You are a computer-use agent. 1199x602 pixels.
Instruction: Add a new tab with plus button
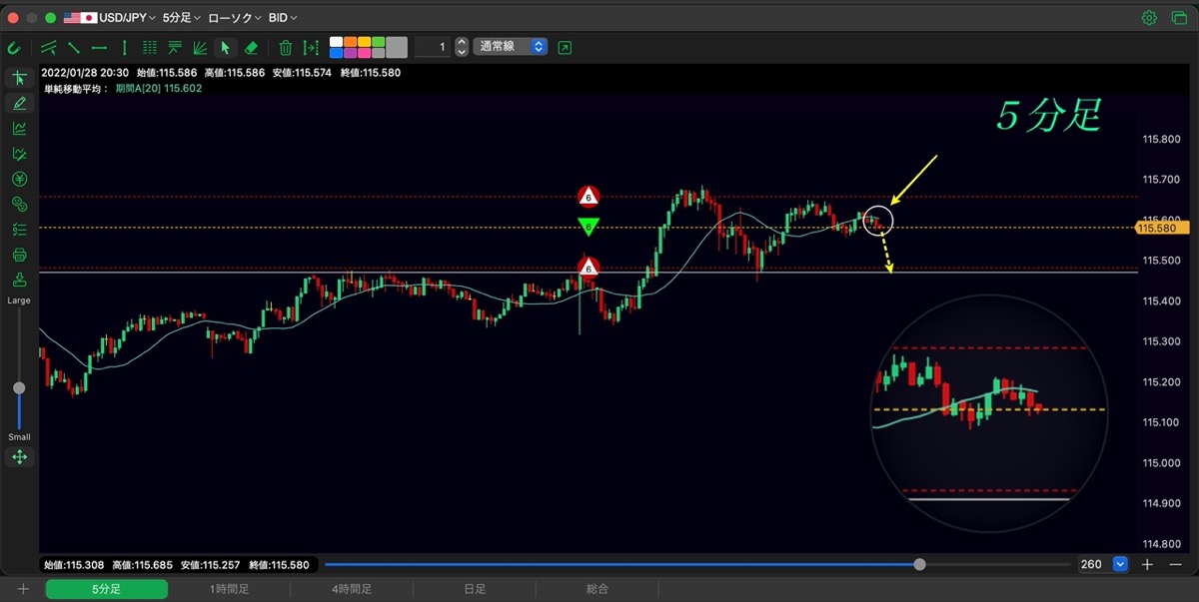[x=23, y=589]
